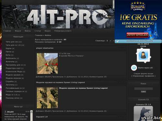Open the Старая форма входа link
Image resolution: width=162 pixels, height=121 pixels.
(143, 74)
